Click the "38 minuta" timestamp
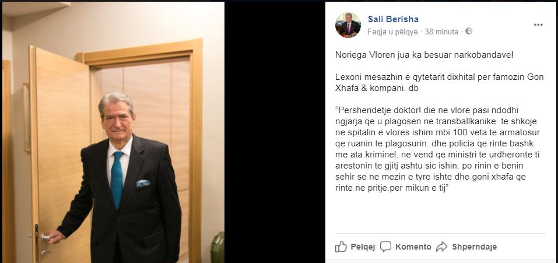The image size is (558, 263). [x=441, y=31]
